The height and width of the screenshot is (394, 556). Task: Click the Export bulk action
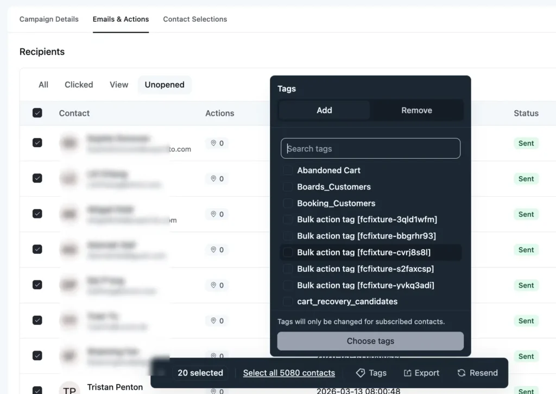(x=421, y=373)
